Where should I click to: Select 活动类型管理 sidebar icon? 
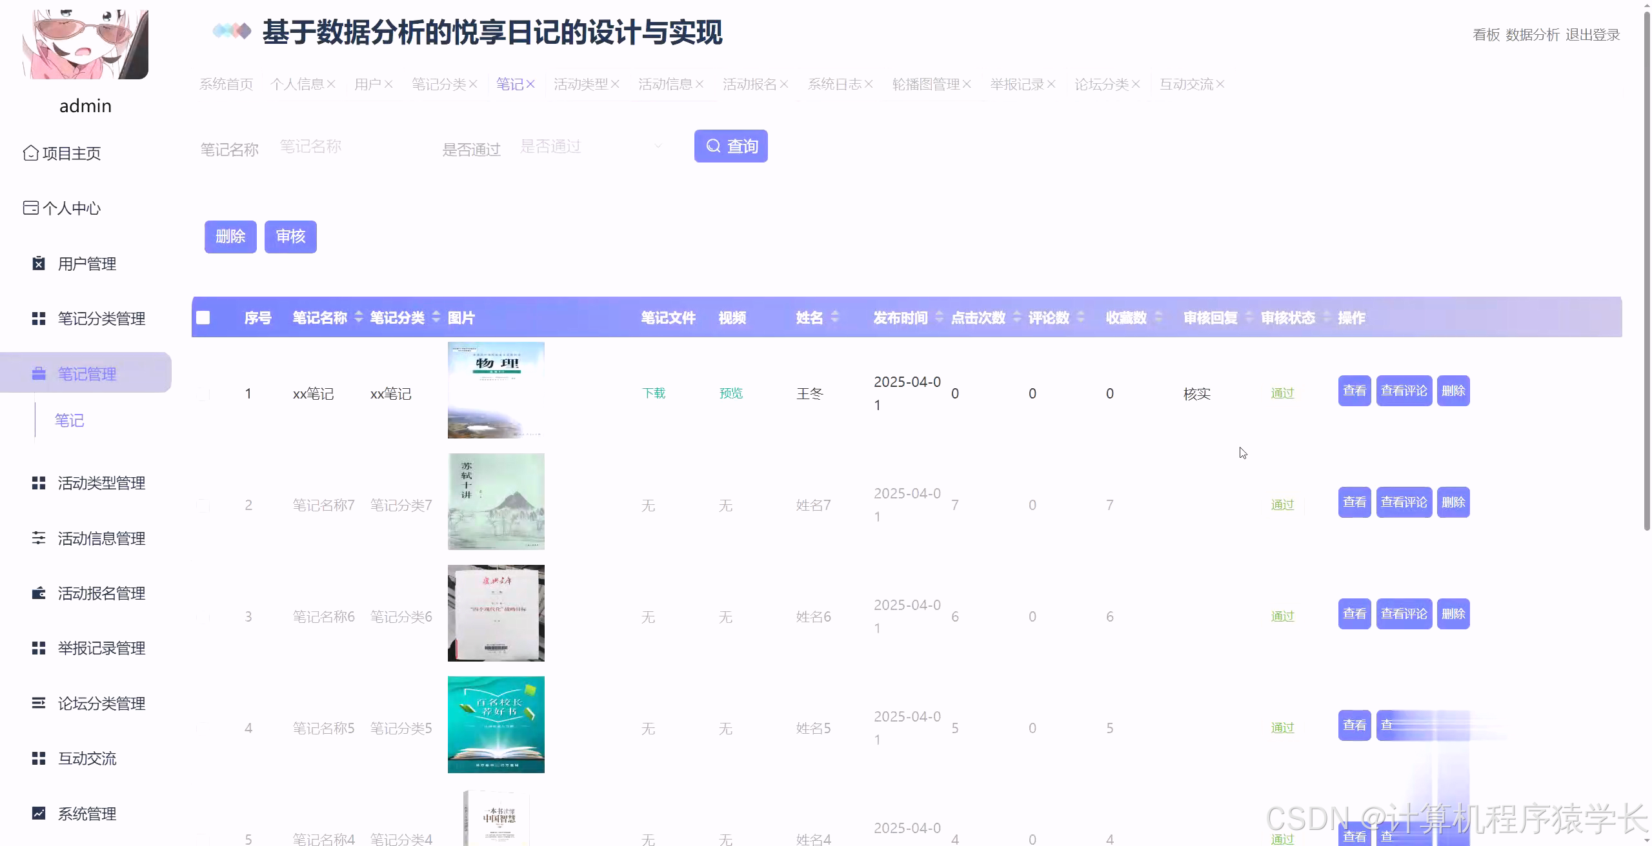[38, 483]
